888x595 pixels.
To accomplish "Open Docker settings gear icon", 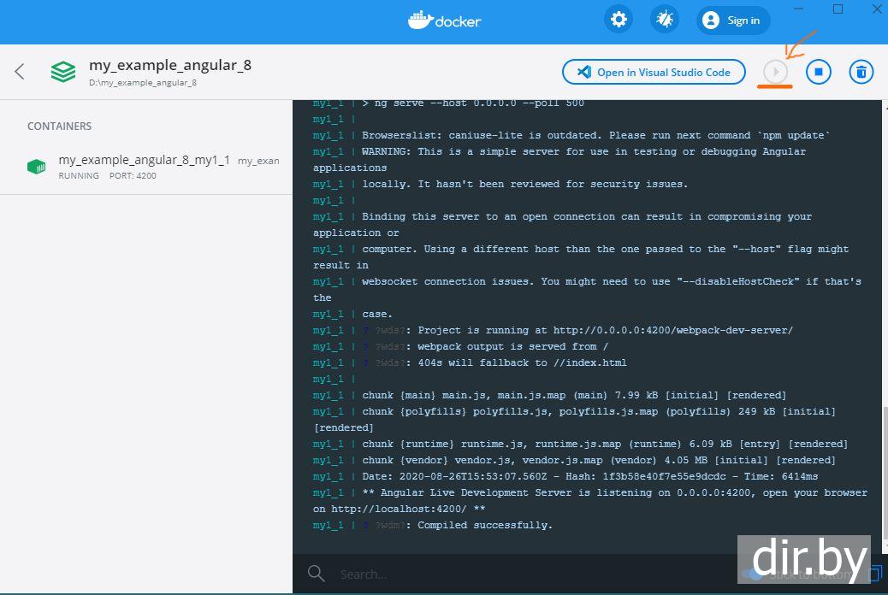I will pyautogui.click(x=619, y=20).
